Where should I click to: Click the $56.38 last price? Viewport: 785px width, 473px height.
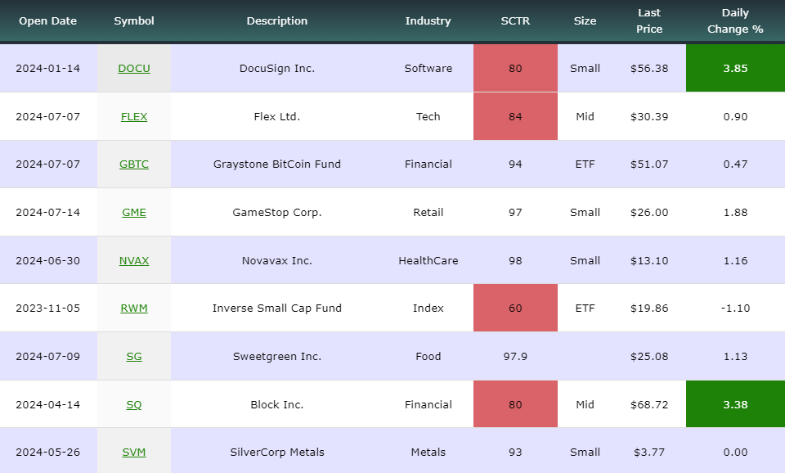click(x=649, y=68)
